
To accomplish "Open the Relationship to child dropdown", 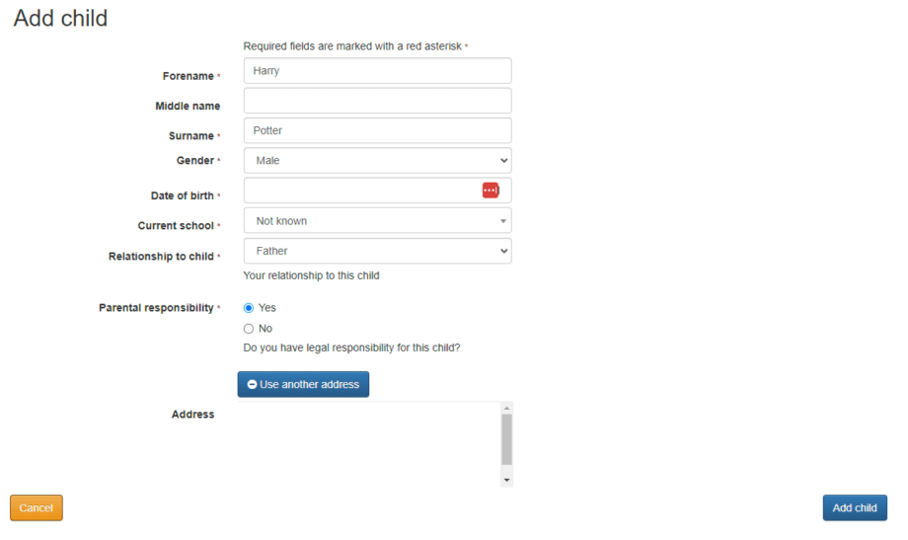I will 377,251.
